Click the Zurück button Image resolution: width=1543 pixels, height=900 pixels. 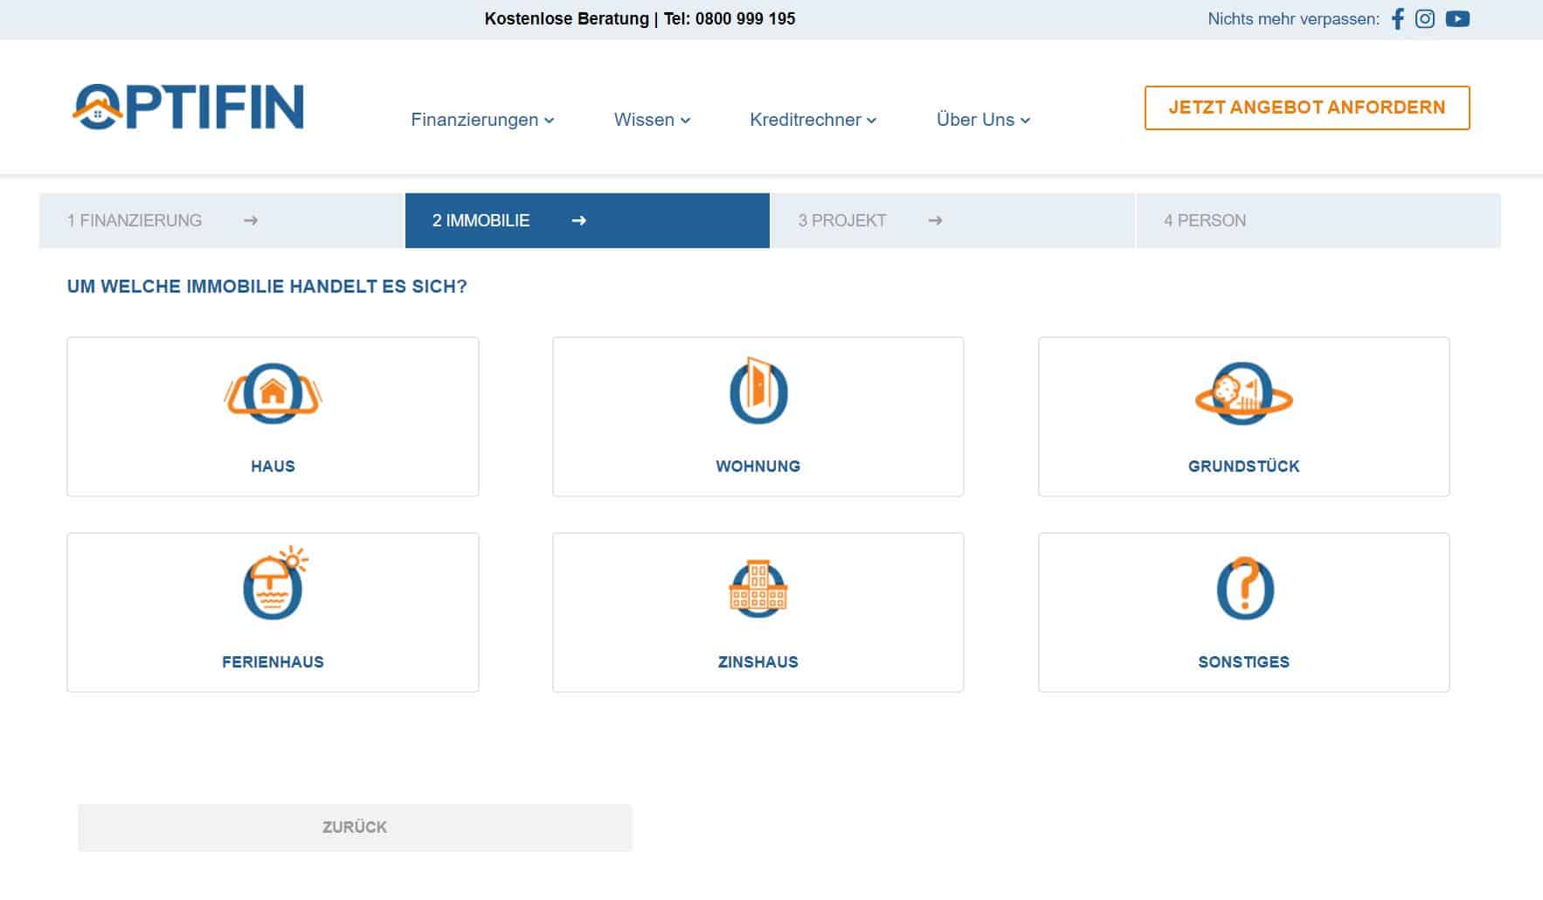355,827
